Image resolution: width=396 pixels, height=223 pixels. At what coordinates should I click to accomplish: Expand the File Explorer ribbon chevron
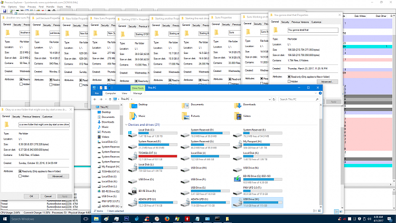coord(316,94)
